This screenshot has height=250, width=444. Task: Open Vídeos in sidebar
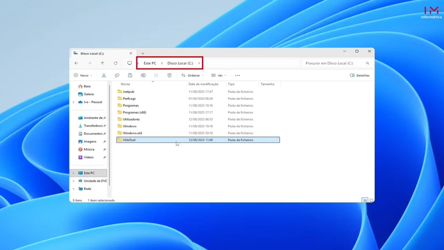point(88,157)
